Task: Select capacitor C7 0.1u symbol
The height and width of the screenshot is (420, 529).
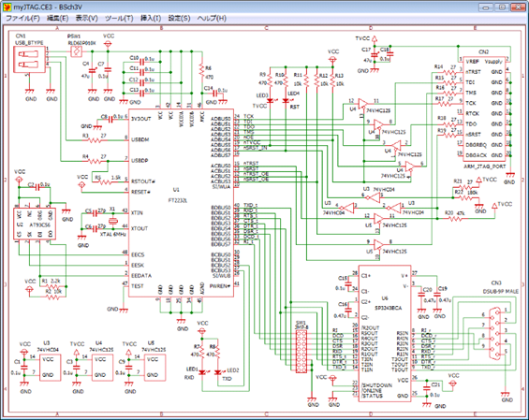Action: (108, 70)
